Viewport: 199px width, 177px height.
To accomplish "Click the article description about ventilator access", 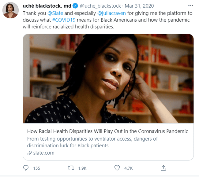I will [92, 142].
